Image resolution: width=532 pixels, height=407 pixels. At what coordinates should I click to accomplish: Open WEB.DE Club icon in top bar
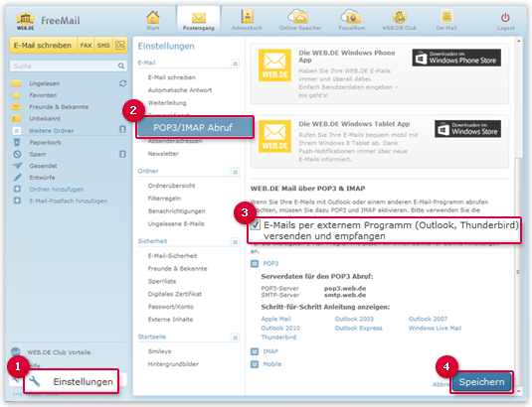400,16
